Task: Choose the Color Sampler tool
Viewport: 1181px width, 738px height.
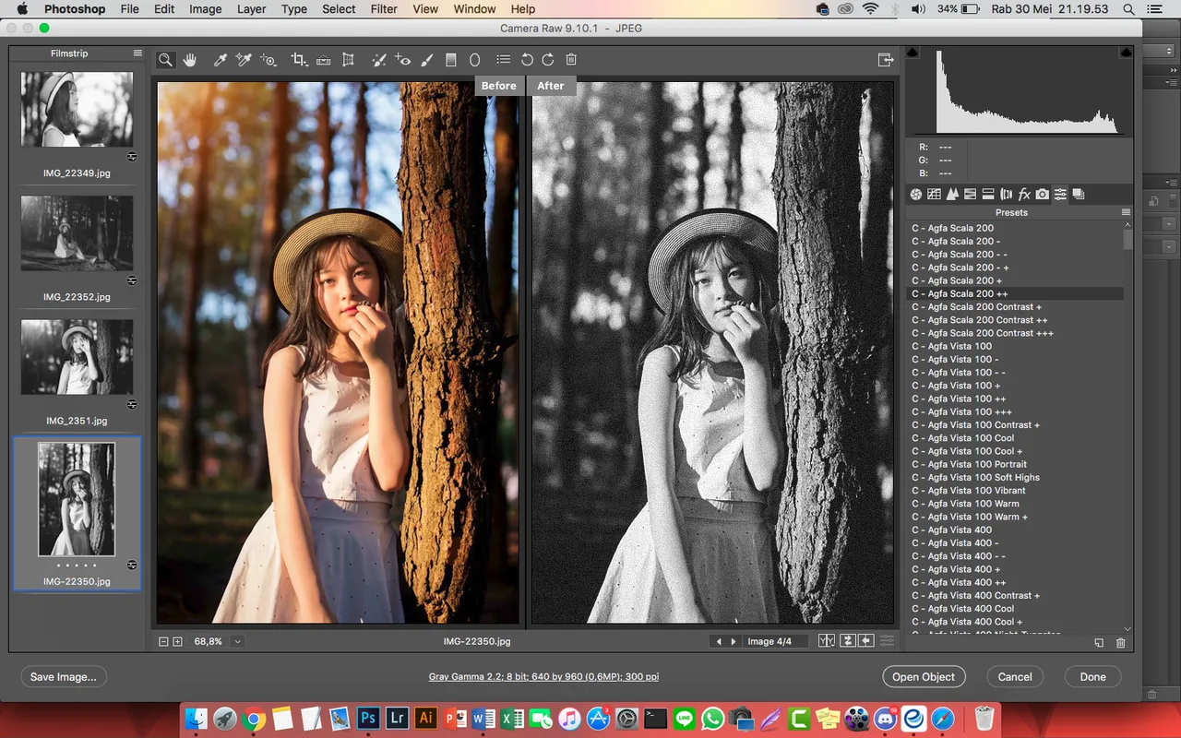Action: tap(244, 60)
